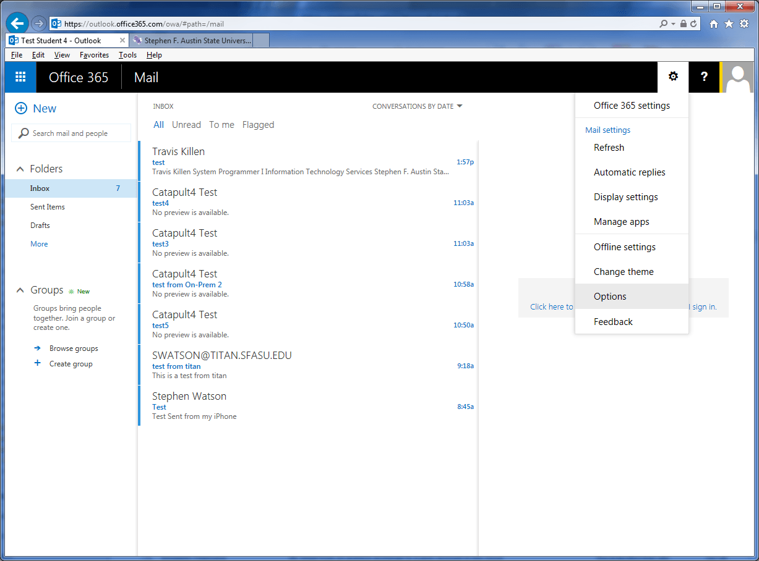The height and width of the screenshot is (561, 759).
Task: Collapse the Folders section chevron
Action: pyautogui.click(x=20, y=169)
